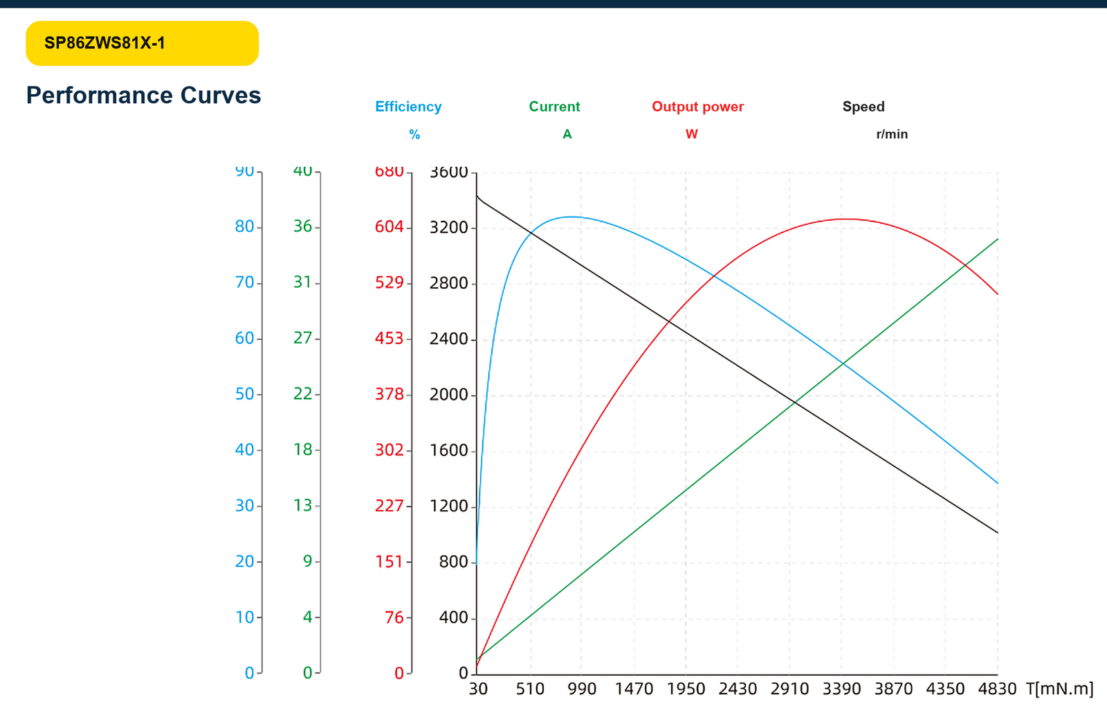This screenshot has height=726, width=1107.
Task: Click current axis value 22
Action: point(303,394)
